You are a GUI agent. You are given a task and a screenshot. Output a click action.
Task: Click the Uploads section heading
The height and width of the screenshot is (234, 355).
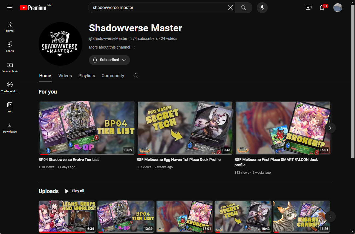pyautogui.click(x=48, y=191)
